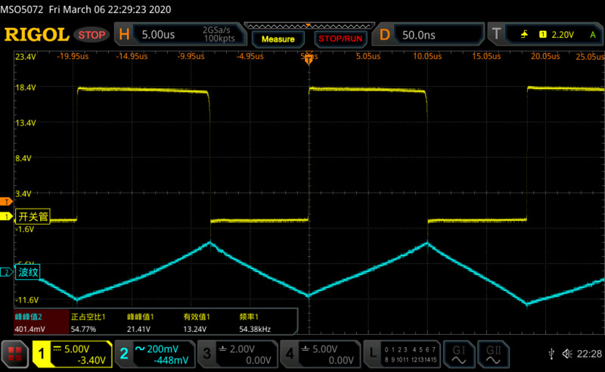Click the GII function generator icon

(494, 353)
